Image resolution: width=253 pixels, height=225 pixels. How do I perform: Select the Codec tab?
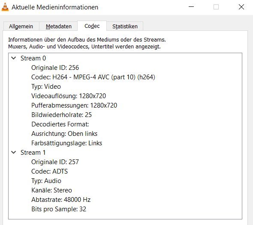(92, 26)
